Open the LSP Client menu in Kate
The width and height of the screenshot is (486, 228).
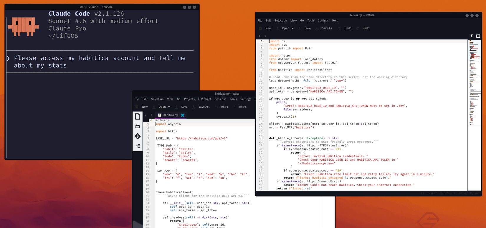[205, 99]
